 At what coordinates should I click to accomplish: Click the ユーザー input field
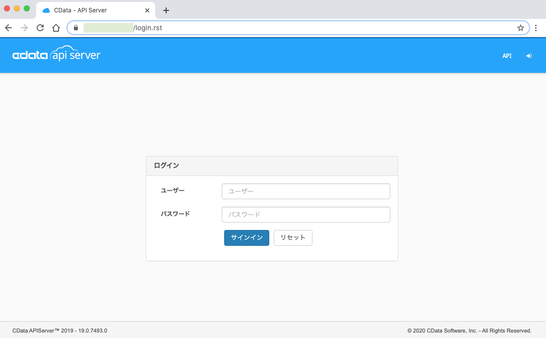point(305,191)
